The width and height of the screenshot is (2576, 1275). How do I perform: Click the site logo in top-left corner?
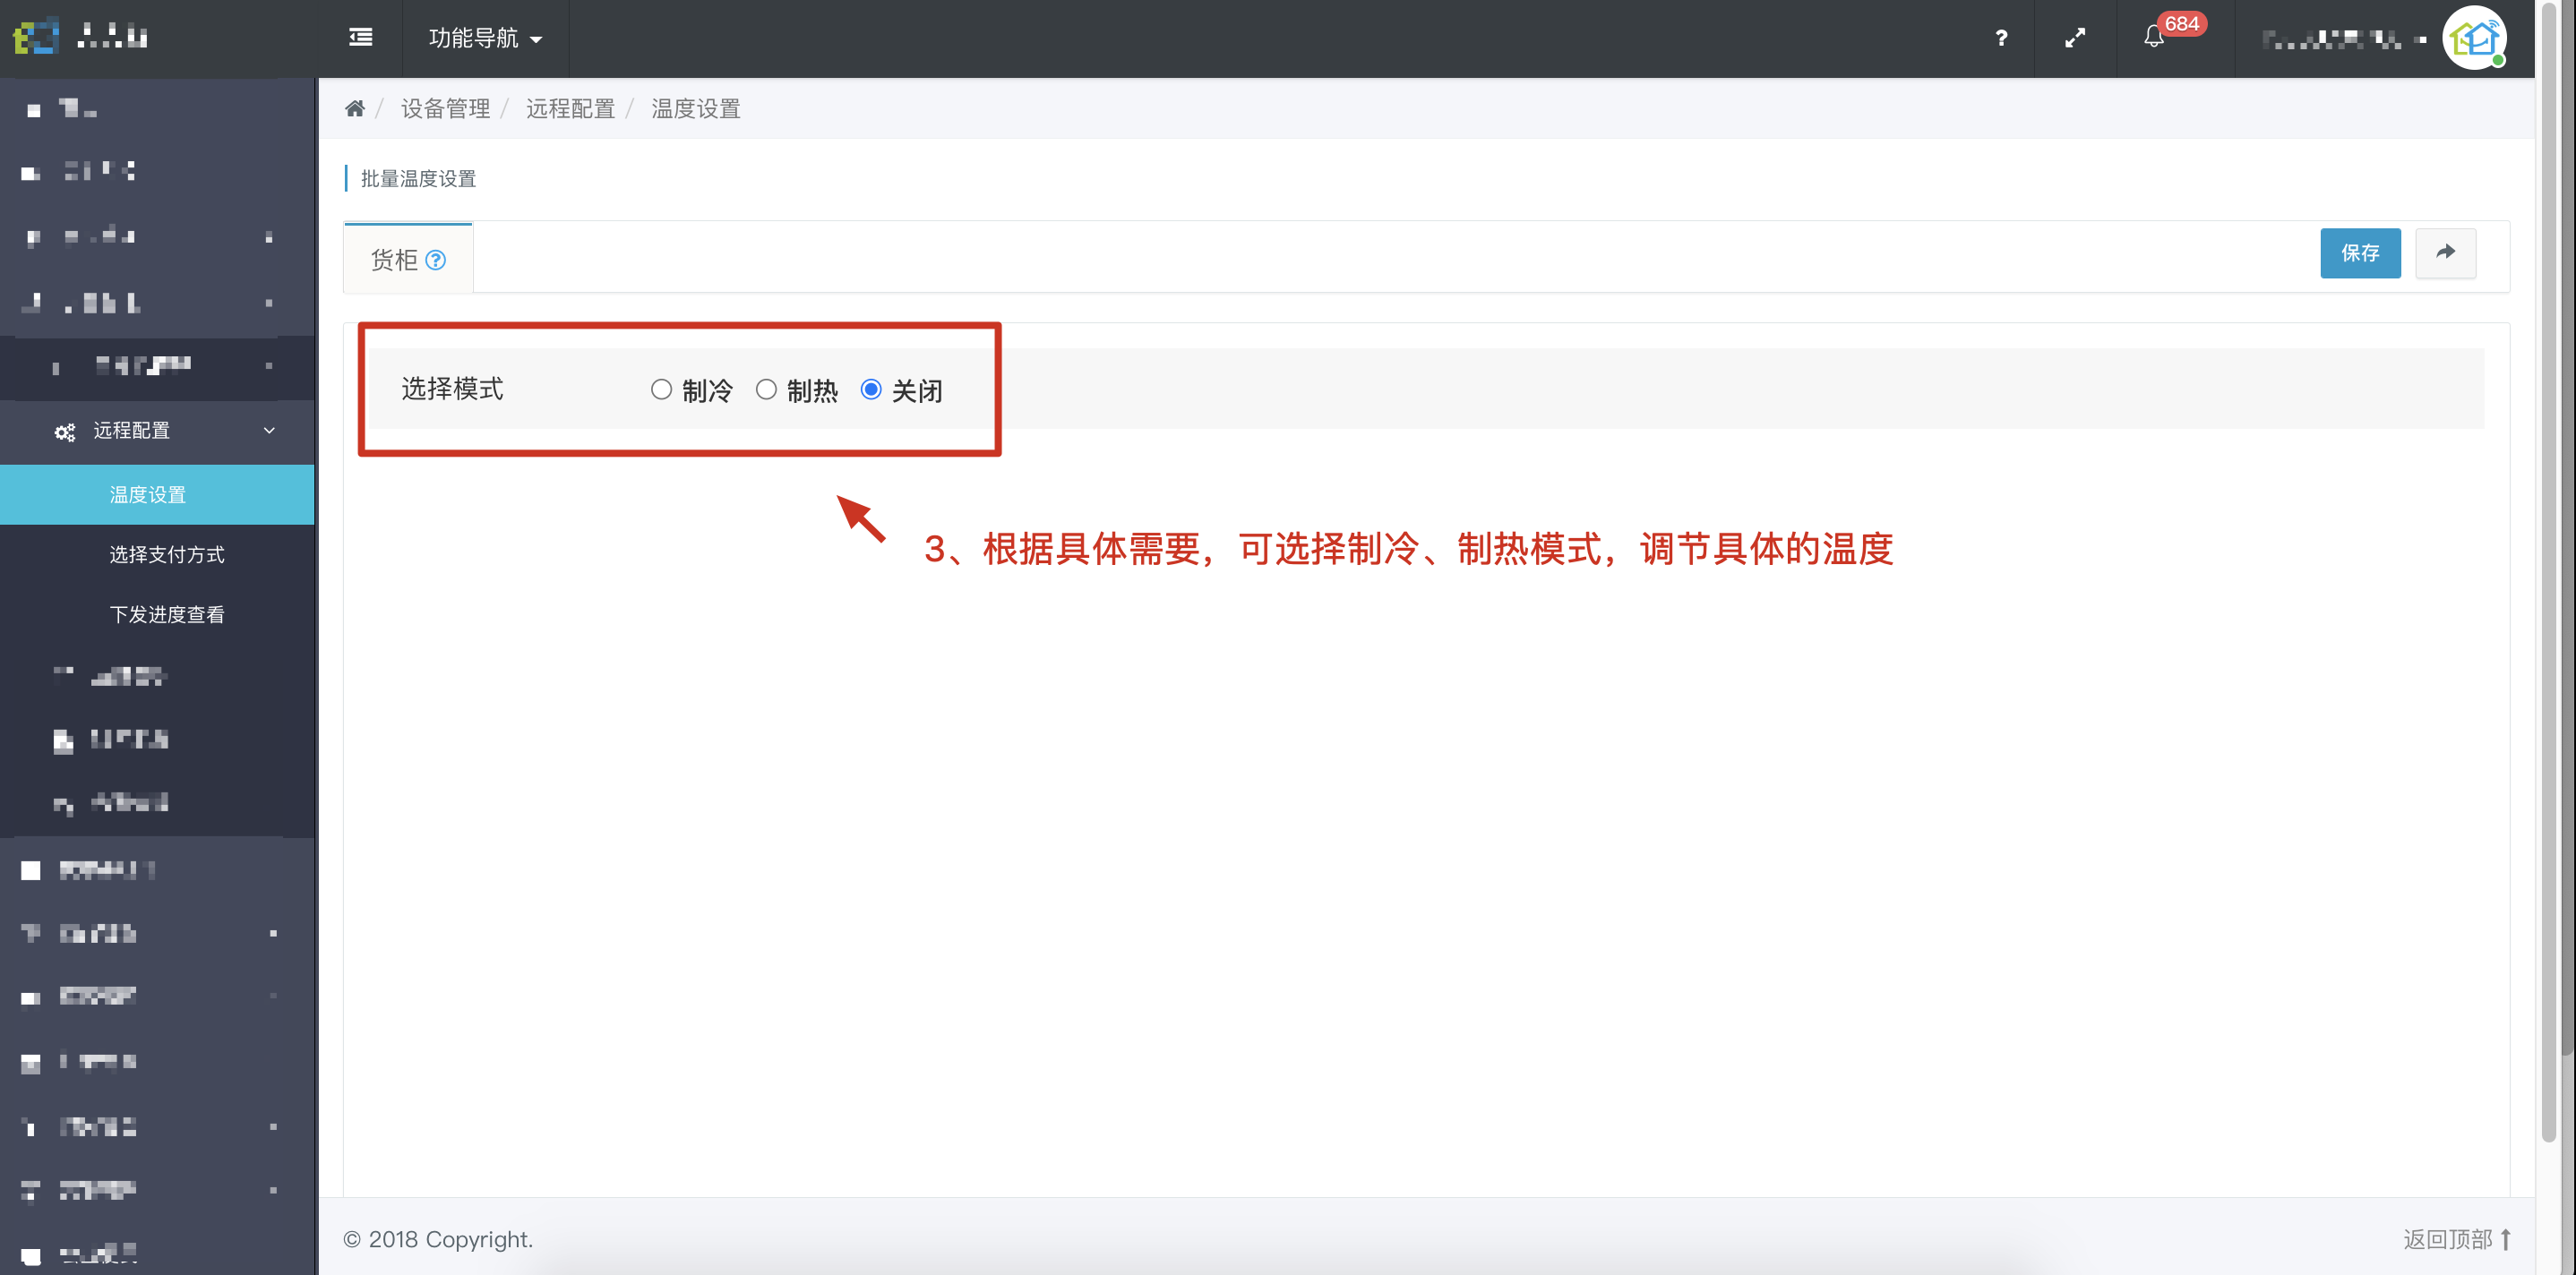36,37
